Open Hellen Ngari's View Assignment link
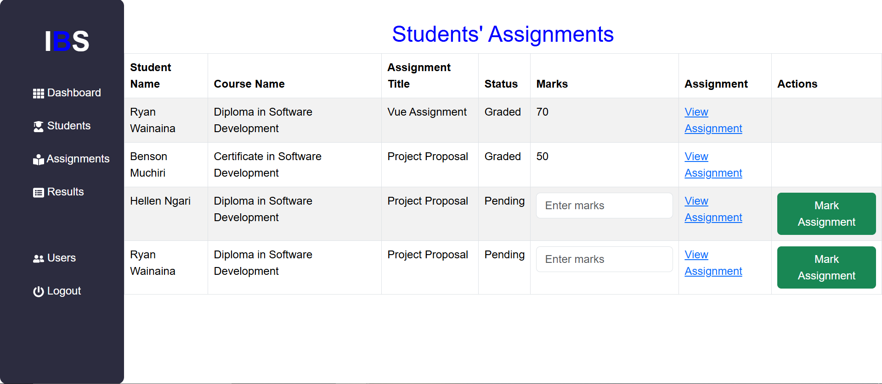 (713, 209)
